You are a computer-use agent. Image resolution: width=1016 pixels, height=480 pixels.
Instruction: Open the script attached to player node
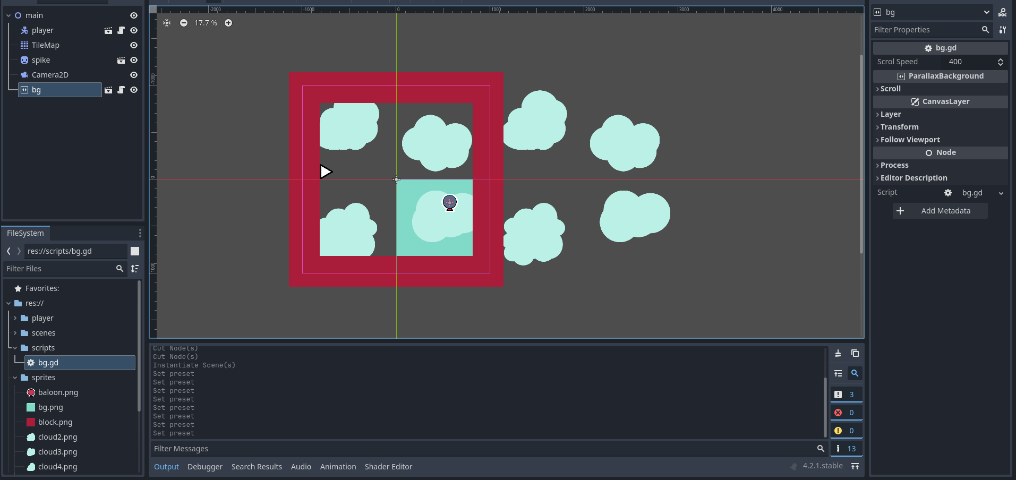121,30
